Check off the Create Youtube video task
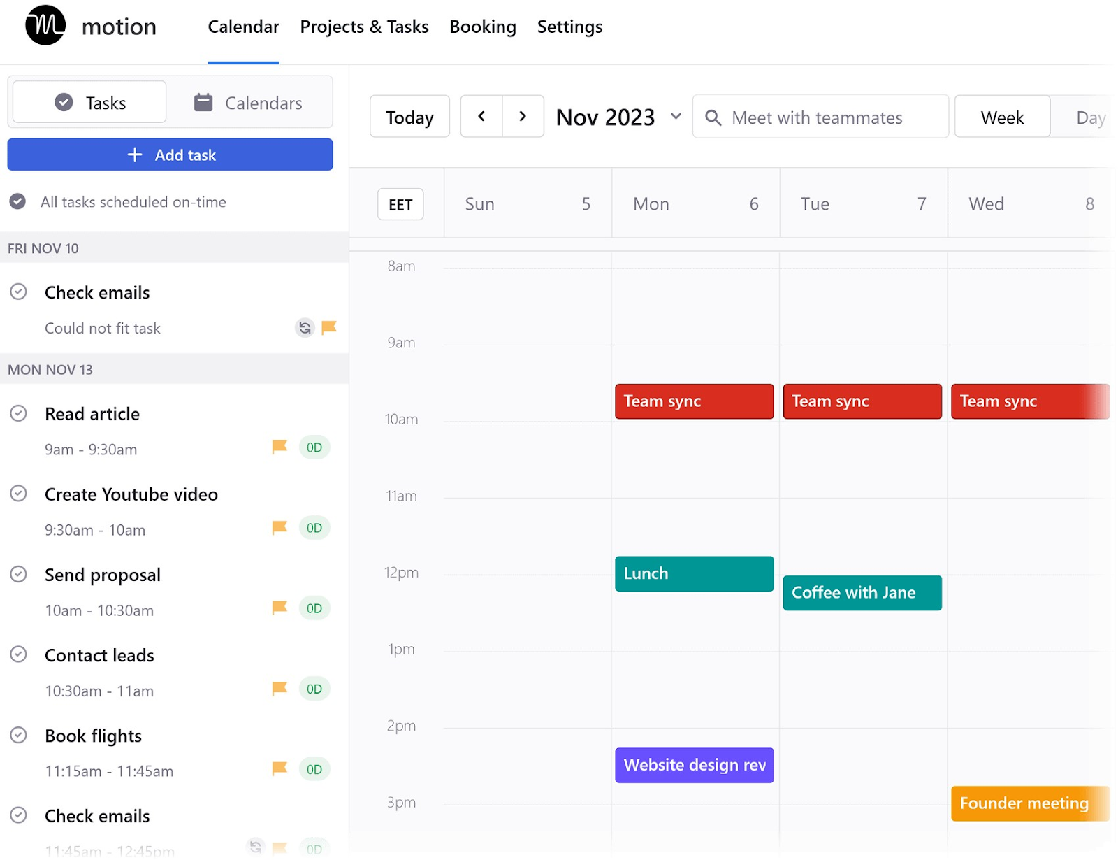Screen dimensions: 1118x860 pyautogui.click(x=20, y=493)
